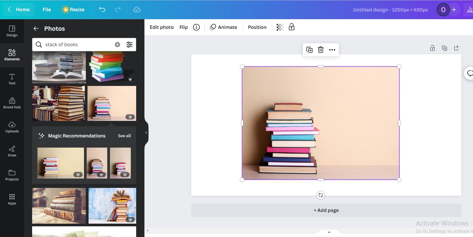Duplicate the selected photo from floating toolbar
This screenshot has width=473, height=237.
(x=309, y=50)
